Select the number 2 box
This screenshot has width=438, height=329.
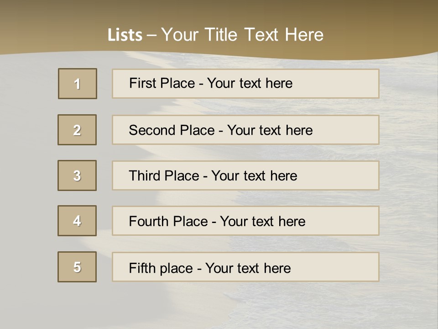coord(77,130)
